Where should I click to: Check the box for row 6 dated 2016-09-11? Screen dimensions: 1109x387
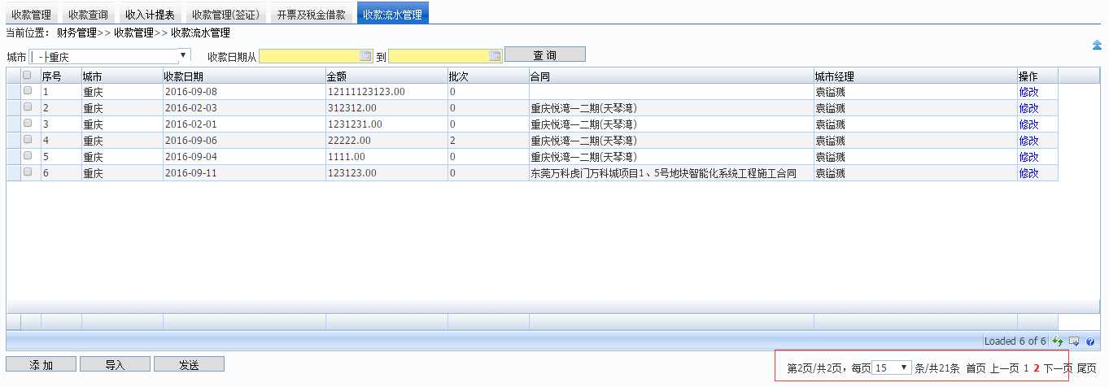pyautogui.click(x=28, y=172)
